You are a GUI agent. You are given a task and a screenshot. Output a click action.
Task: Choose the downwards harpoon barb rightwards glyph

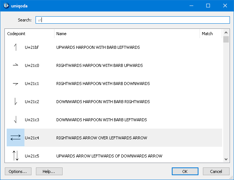(16, 102)
